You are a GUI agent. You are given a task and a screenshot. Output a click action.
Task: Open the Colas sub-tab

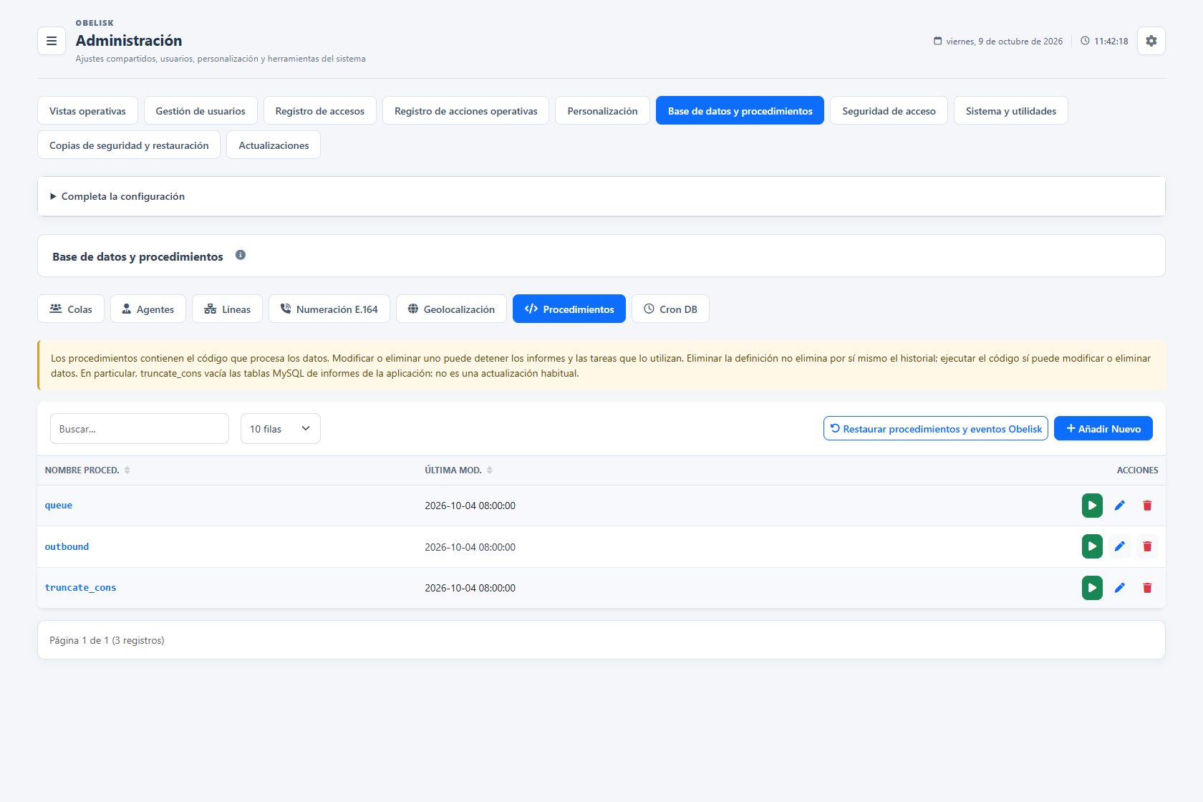(71, 309)
